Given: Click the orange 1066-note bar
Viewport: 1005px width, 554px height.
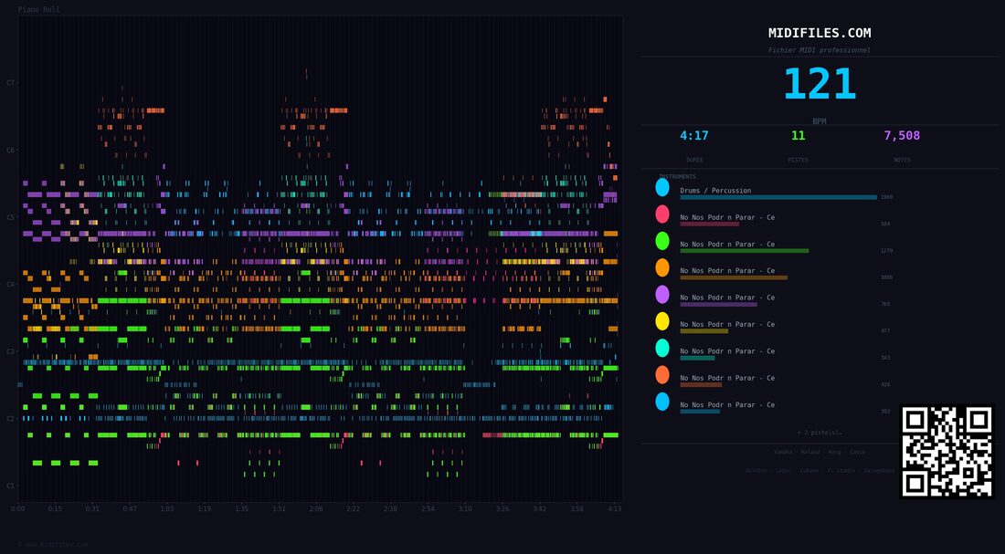Looking at the screenshot, I should click(734, 277).
